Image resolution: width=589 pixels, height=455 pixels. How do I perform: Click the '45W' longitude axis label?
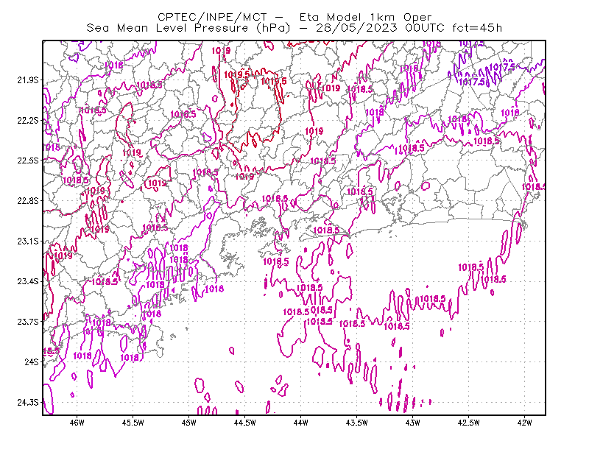[x=189, y=423]
